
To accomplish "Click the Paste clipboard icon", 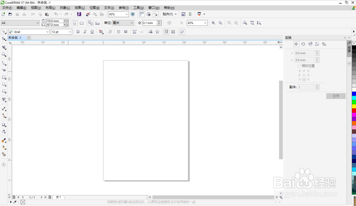I will point(47,14).
